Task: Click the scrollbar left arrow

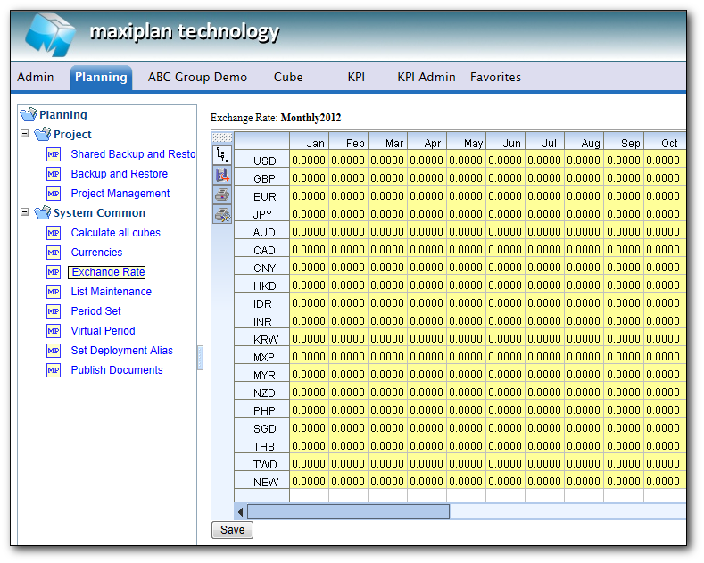Action: pyautogui.click(x=241, y=511)
